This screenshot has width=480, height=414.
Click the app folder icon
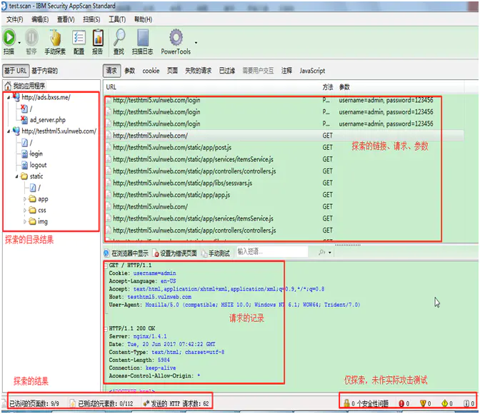pyautogui.click(x=32, y=199)
